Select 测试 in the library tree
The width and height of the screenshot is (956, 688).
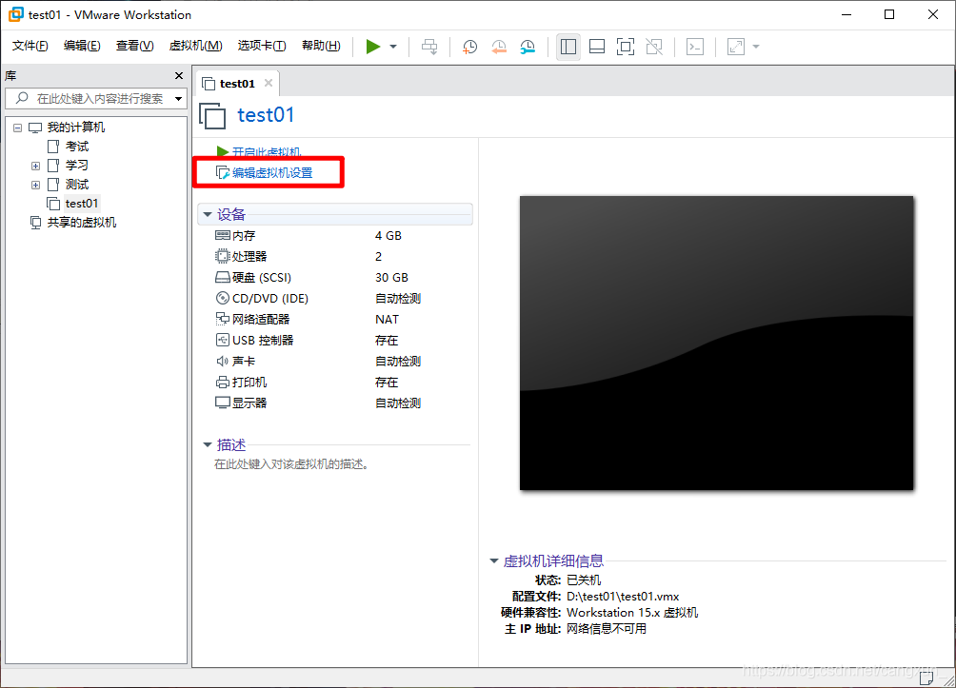coord(77,184)
